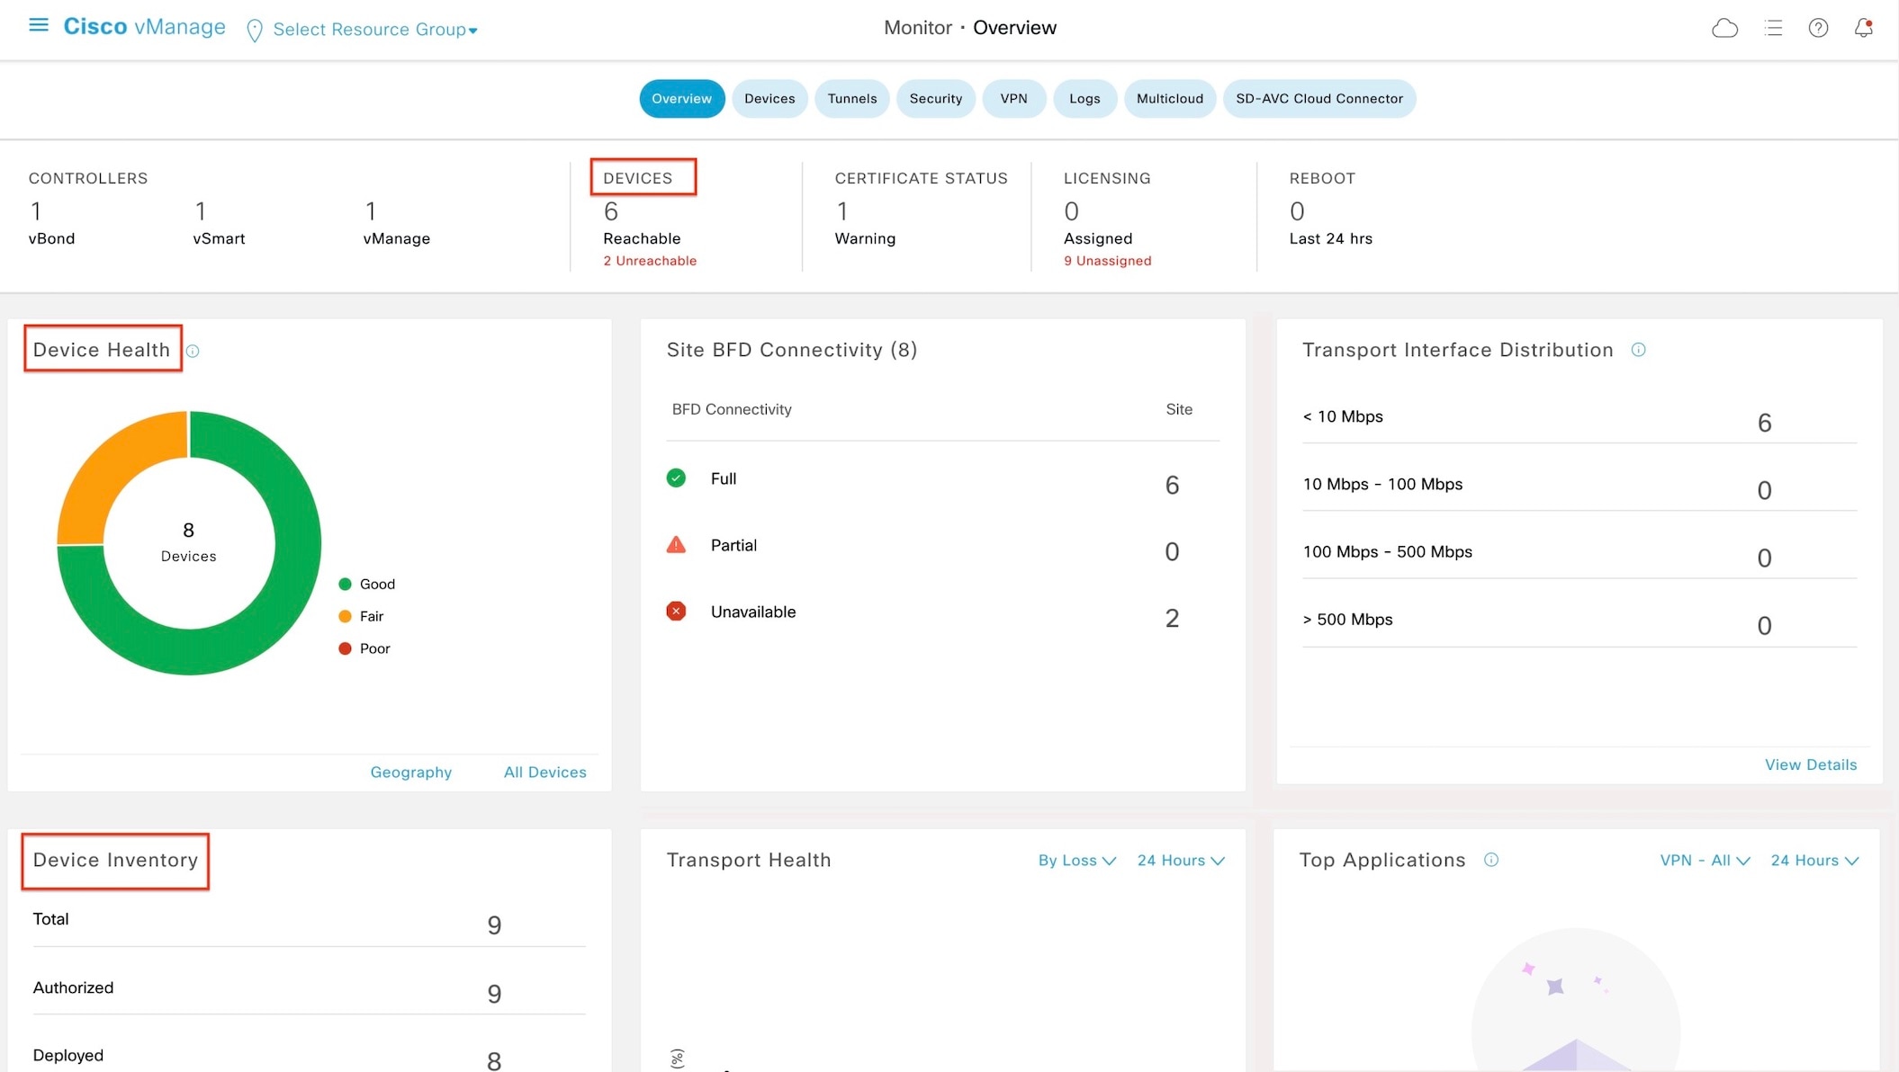Click the Good legend green dot
1899x1072 pixels.
tap(345, 585)
